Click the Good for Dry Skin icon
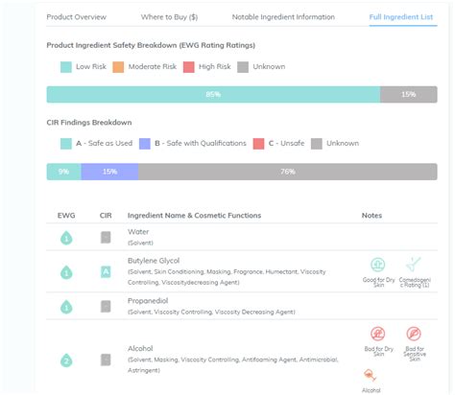Image resolution: width=455 pixels, height=395 pixels. tap(377, 265)
